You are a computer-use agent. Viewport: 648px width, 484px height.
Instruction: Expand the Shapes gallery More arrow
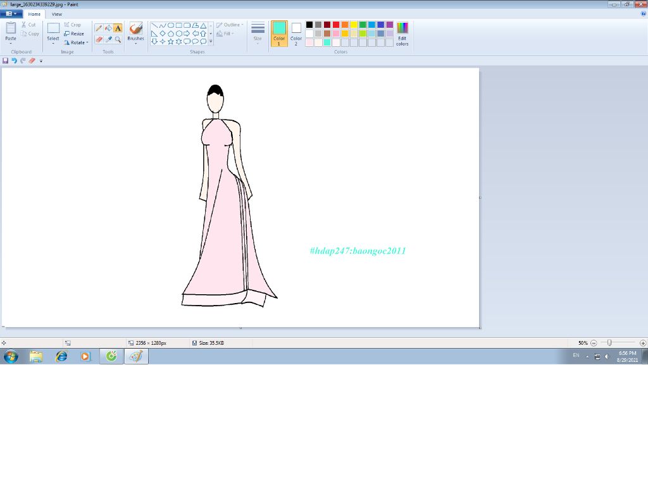211,41
